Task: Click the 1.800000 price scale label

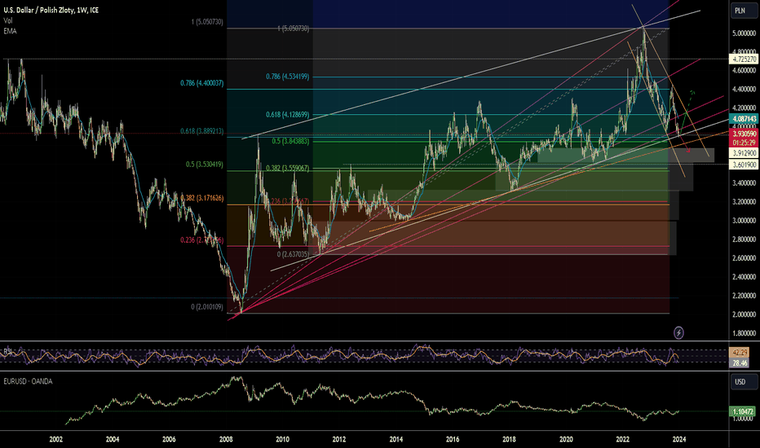Action: click(744, 333)
